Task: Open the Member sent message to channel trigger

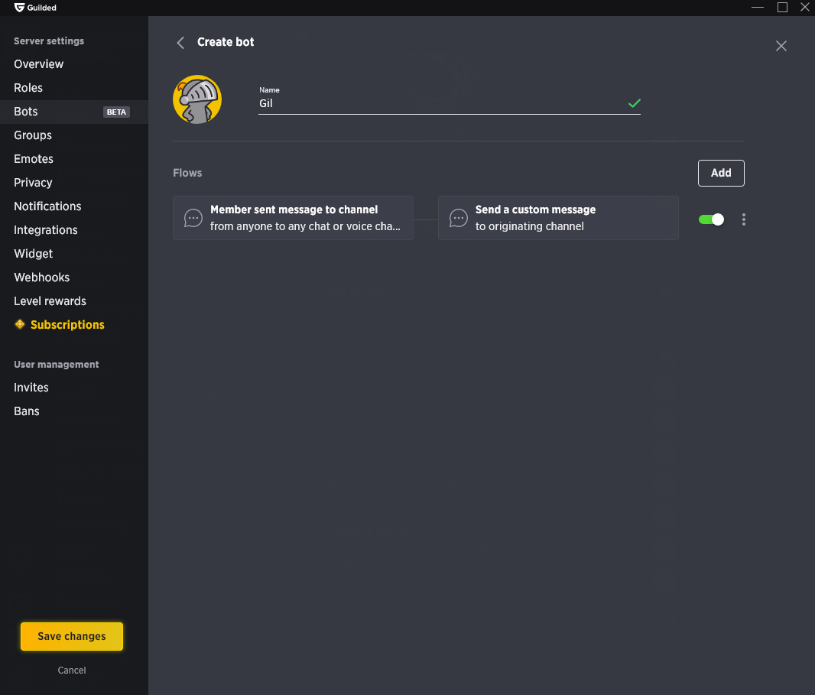Action: (293, 218)
